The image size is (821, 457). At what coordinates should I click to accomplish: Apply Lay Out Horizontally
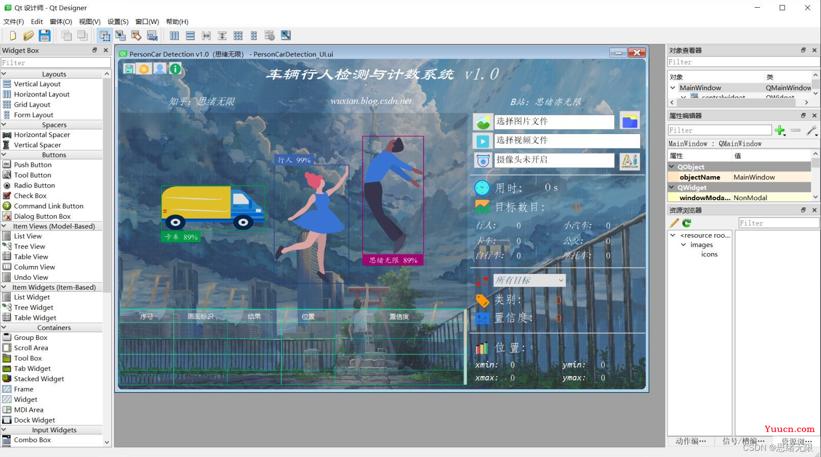pos(175,35)
